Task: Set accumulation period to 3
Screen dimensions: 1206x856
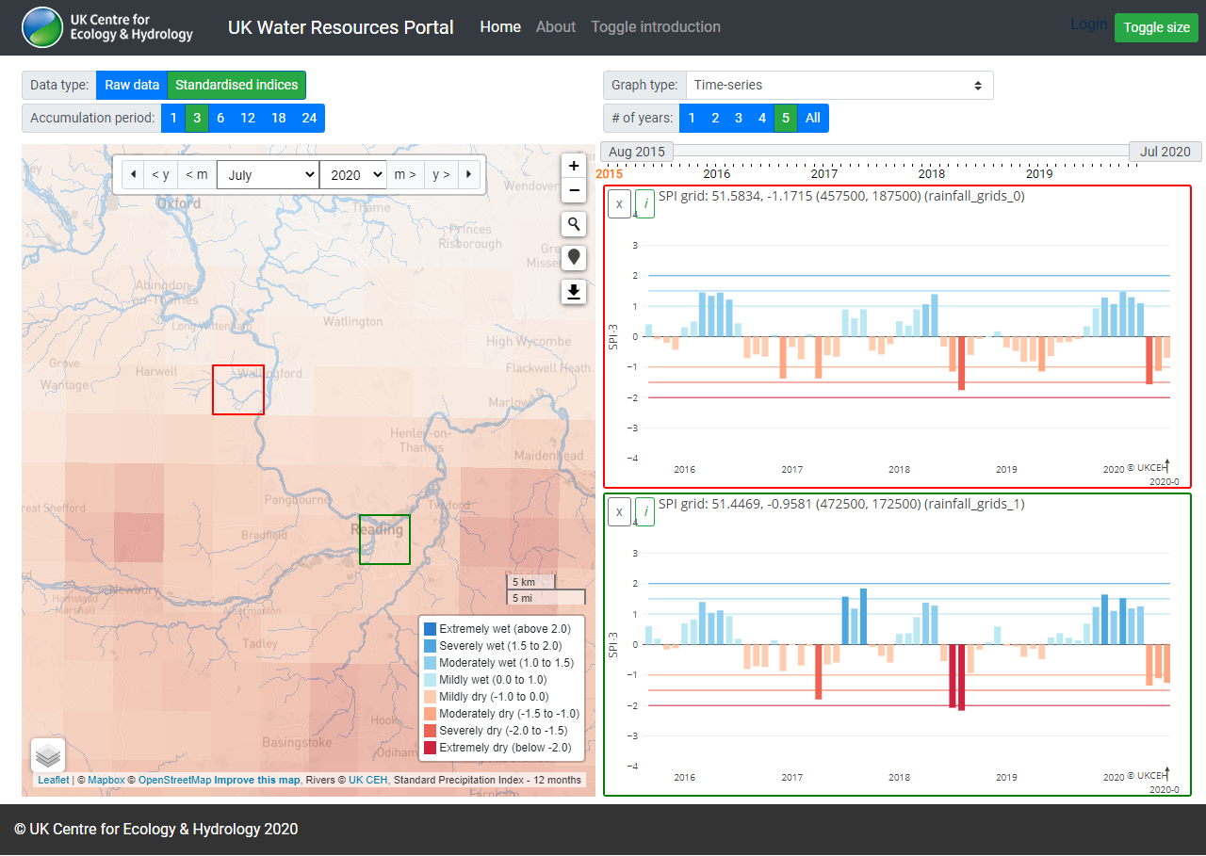Action: coord(197,118)
